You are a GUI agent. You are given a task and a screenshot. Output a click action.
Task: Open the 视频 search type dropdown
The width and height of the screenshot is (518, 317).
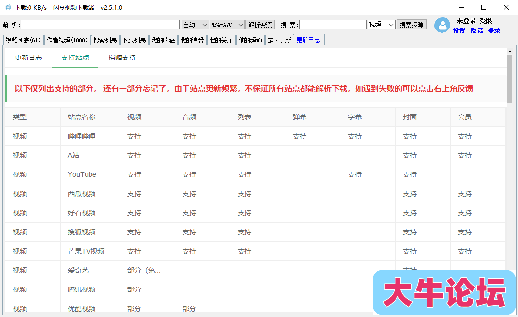click(x=382, y=25)
